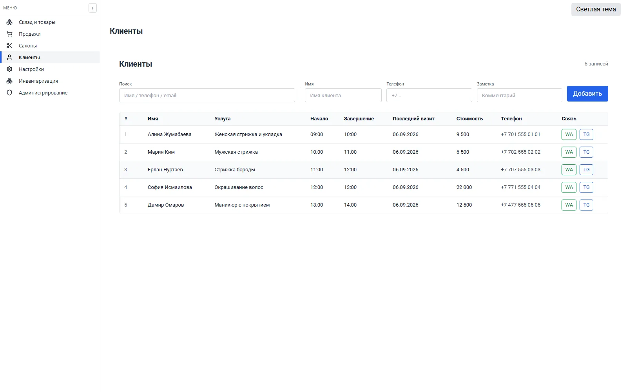Collapse the sidebar menu with the chevron button
627x392 pixels.
pos(92,8)
